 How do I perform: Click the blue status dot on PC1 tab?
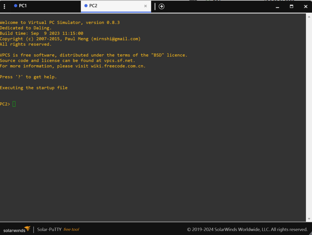point(15,6)
